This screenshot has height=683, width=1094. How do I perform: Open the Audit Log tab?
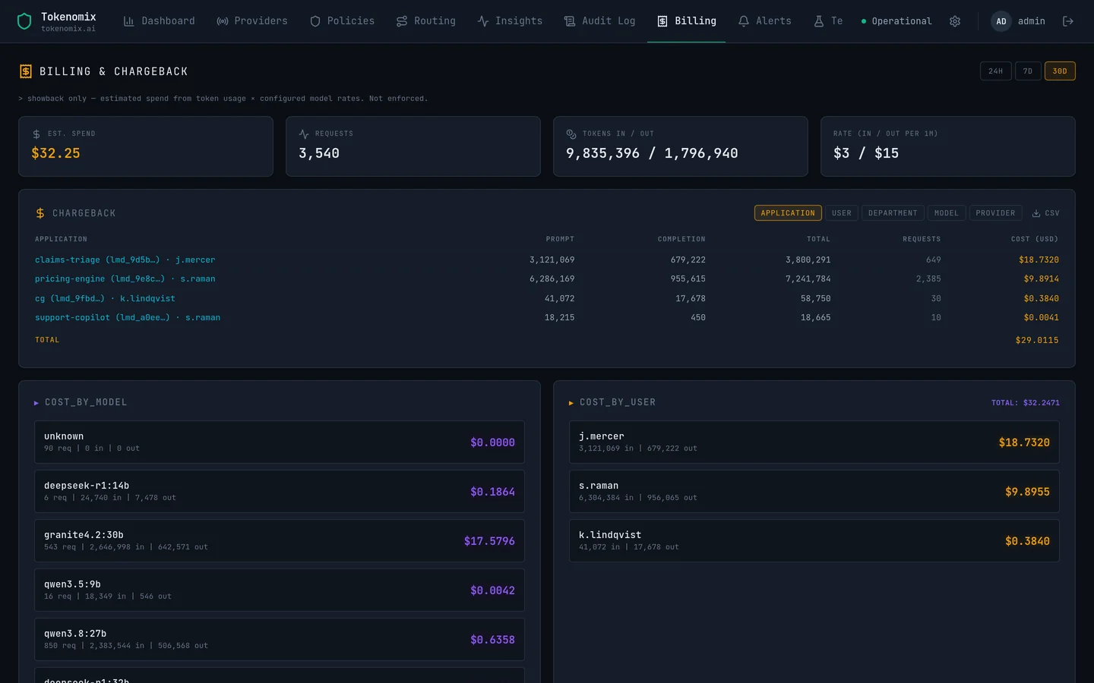pyautogui.click(x=599, y=21)
